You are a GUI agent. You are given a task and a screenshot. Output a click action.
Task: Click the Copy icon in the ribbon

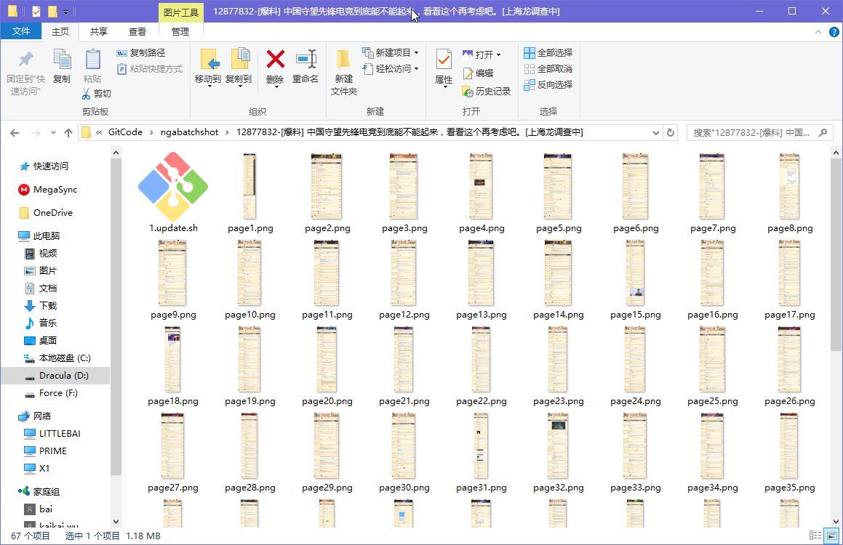pyautogui.click(x=62, y=60)
